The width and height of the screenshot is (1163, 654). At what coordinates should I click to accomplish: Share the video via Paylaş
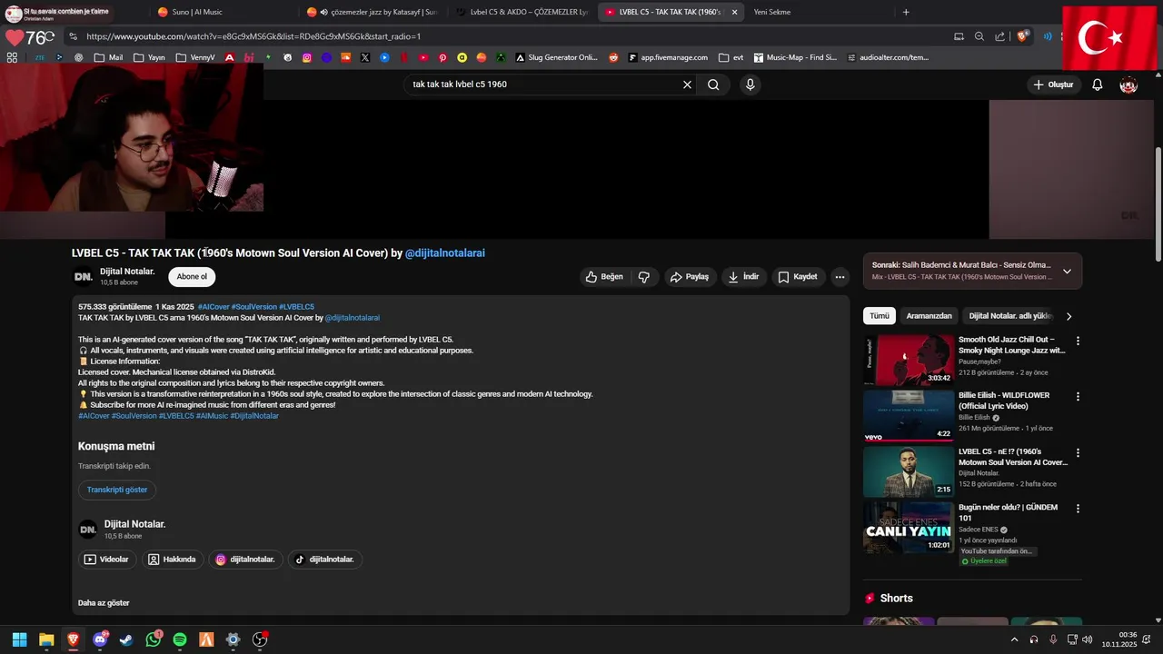click(x=689, y=277)
